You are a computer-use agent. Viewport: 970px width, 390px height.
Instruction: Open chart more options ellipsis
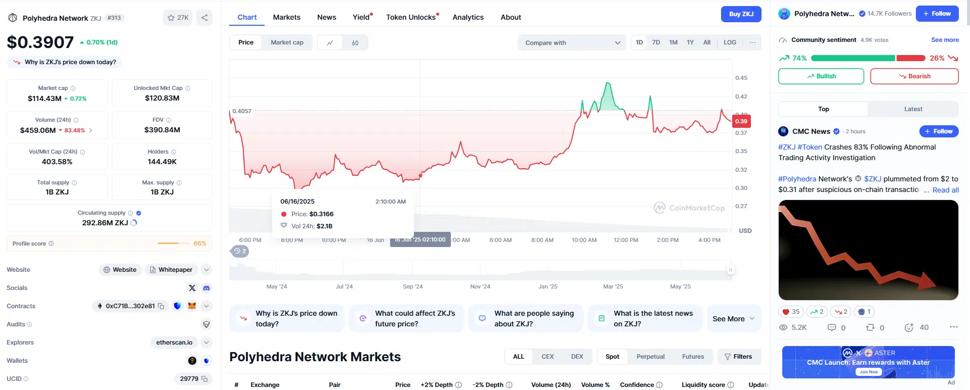[752, 42]
